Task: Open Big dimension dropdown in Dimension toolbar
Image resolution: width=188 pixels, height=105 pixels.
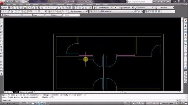Action: [x=77, y=11]
